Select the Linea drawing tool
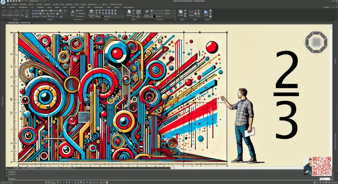The image size is (338, 184). tap(4, 13)
